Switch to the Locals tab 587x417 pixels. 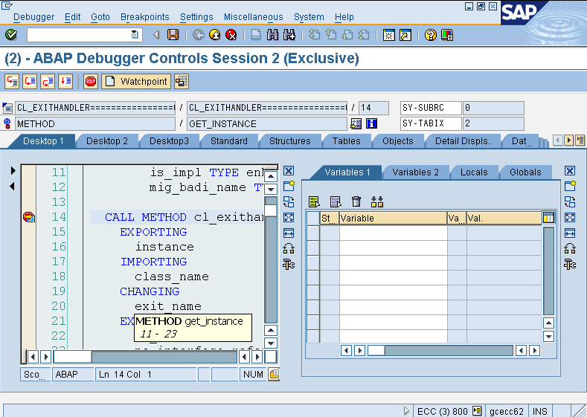[474, 172]
